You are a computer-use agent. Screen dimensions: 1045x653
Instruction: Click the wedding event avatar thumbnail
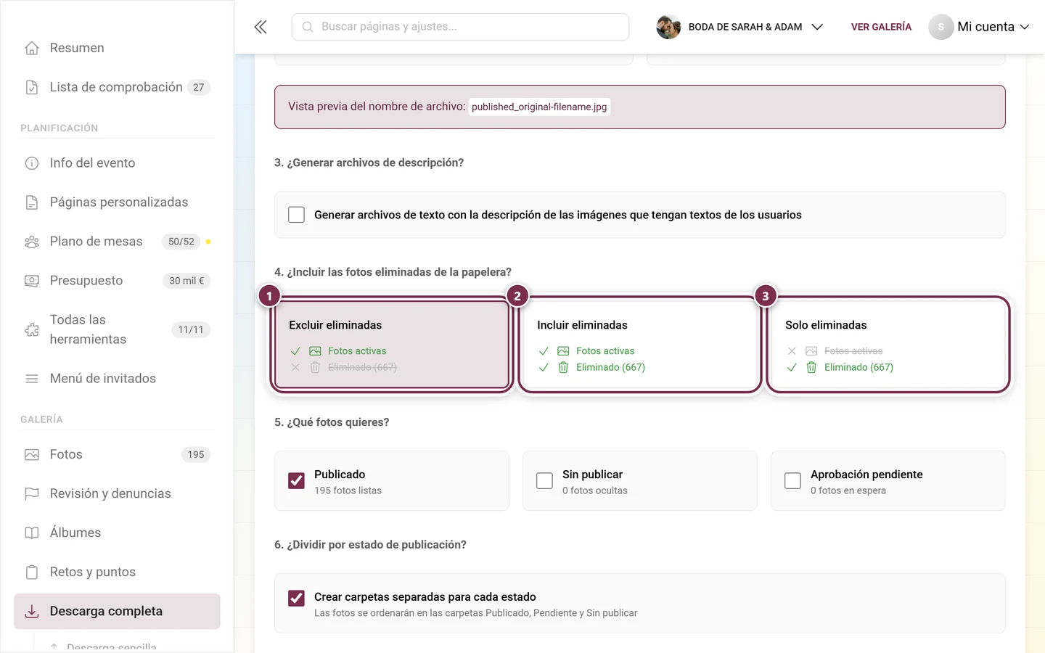pos(668,27)
